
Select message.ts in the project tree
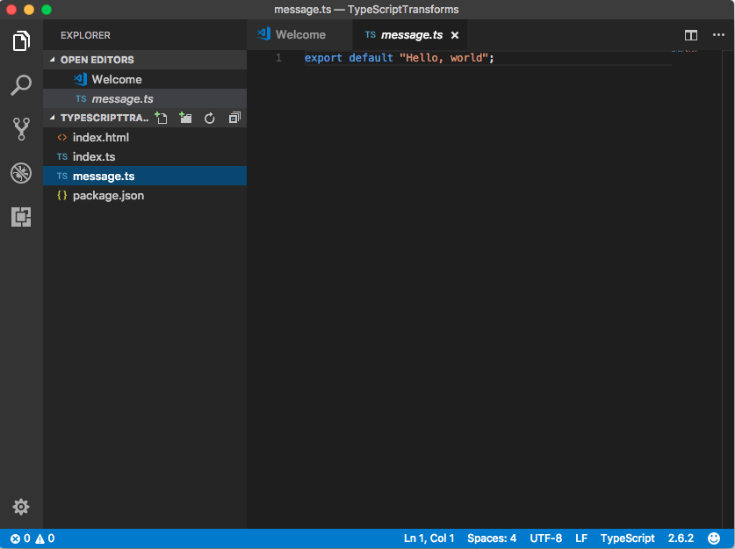pyautogui.click(x=145, y=176)
